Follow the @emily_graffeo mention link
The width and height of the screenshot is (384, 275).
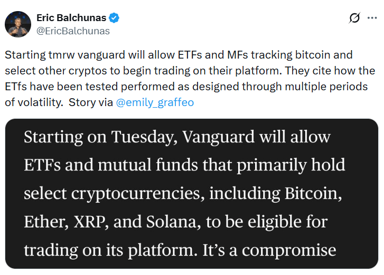click(x=154, y=102)
